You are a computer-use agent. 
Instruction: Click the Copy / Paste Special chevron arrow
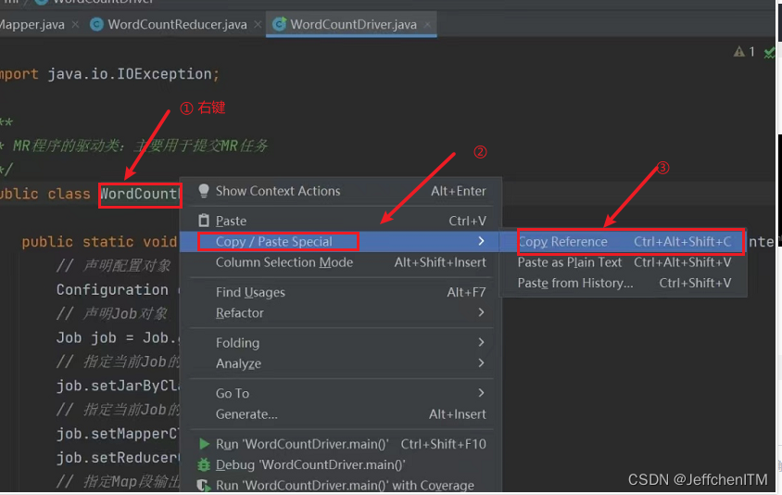pyautogui.click(x=481, y=241)
